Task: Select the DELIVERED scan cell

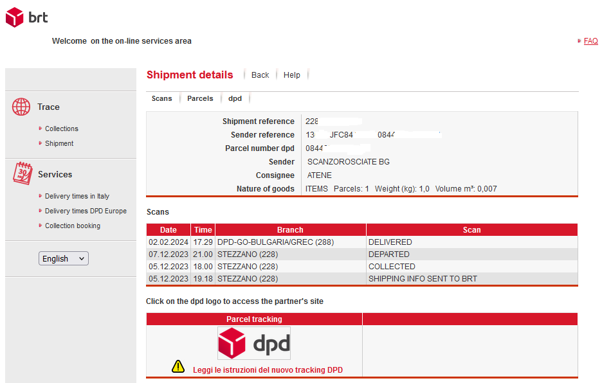Action: [472, 242]
